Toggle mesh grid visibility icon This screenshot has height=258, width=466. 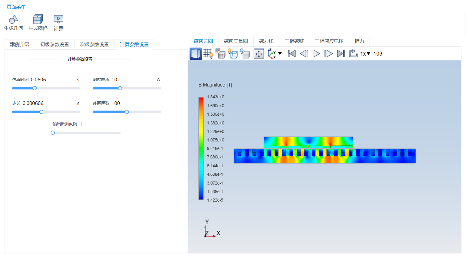tap(208, 54)
